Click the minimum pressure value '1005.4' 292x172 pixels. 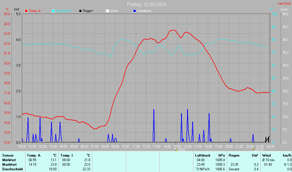(x=220, y=160)
